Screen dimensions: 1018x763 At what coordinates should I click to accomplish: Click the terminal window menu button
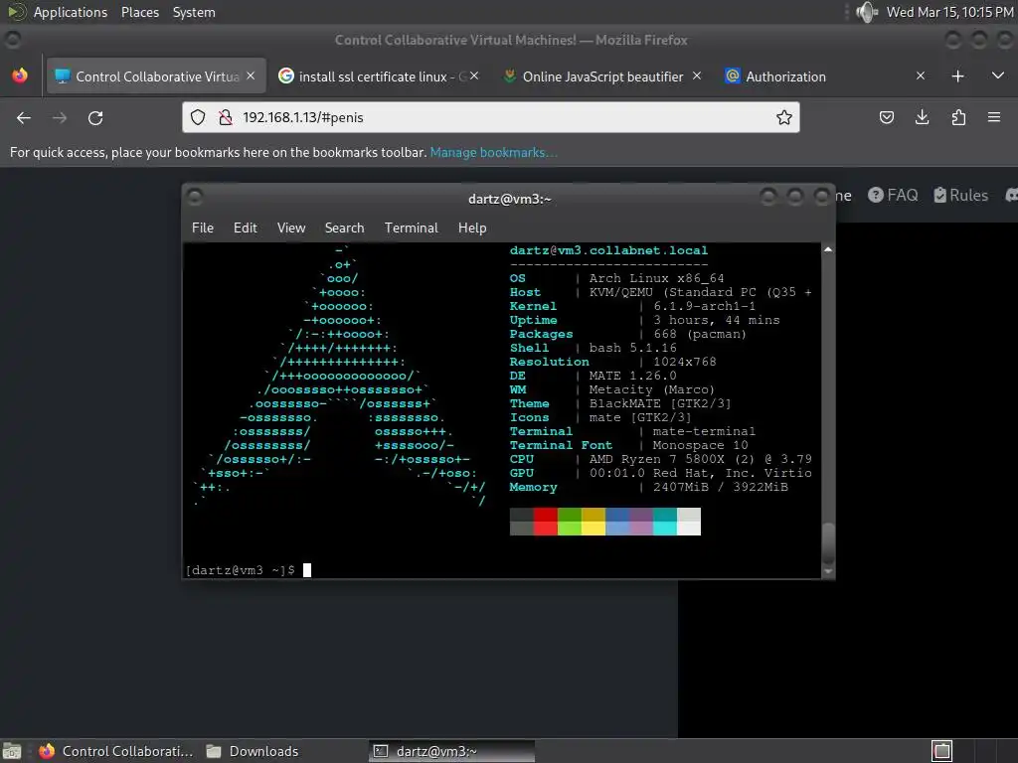195,198
